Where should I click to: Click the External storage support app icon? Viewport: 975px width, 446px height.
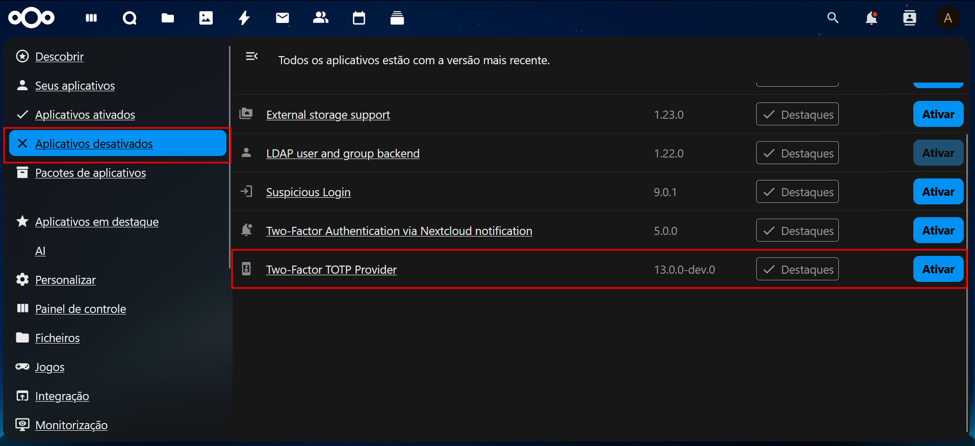coord(246,114)
